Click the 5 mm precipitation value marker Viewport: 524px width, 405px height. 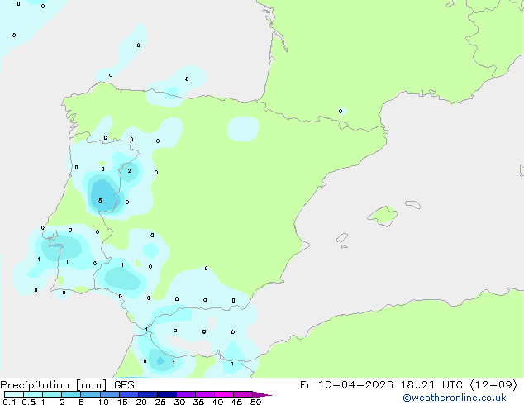(x=100, y=201)
